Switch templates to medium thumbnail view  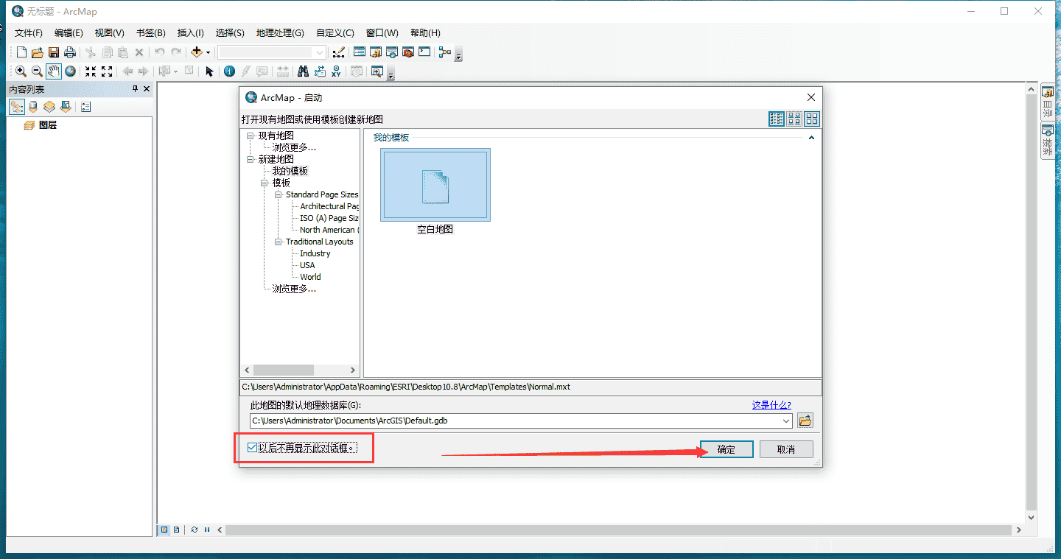[794, 119]
